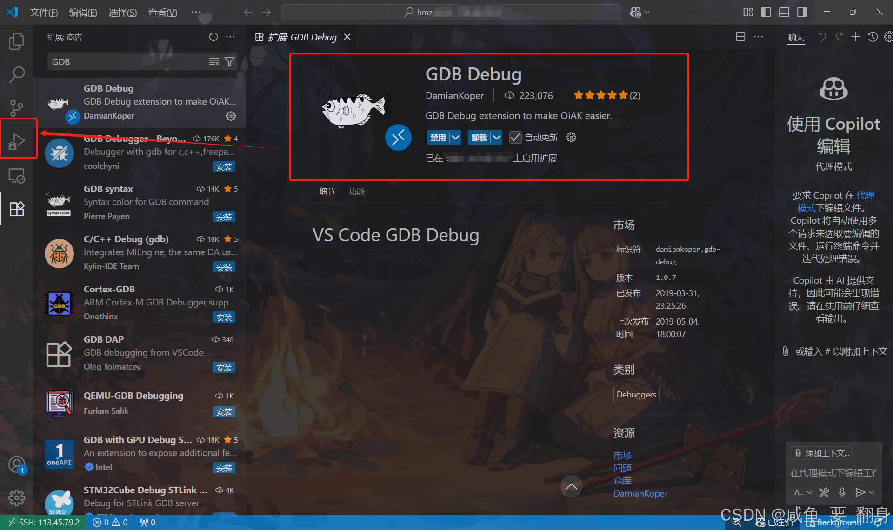Click the GDB Debug list item gear
The width and height of the screenshot is (893, 530).
[231, 116]
